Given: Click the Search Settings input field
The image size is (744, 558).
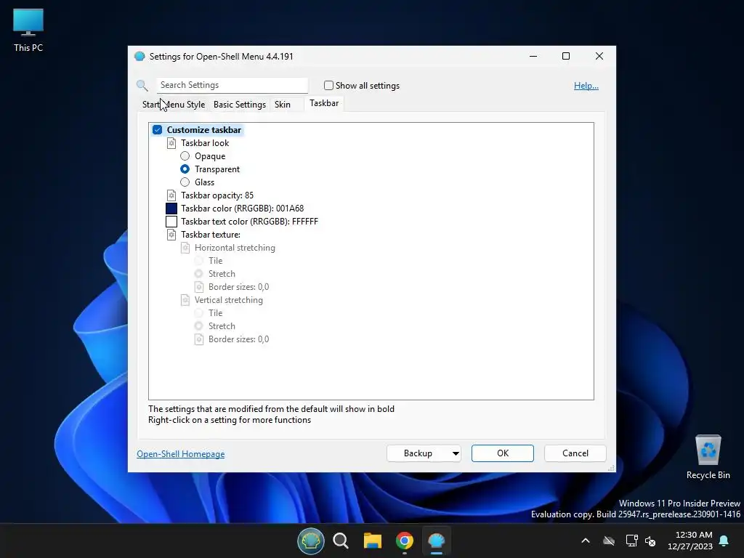Looking at the screenshot, I should click(x=232, y=86).
